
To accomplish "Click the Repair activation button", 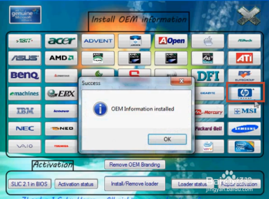I will pos(239,184).
